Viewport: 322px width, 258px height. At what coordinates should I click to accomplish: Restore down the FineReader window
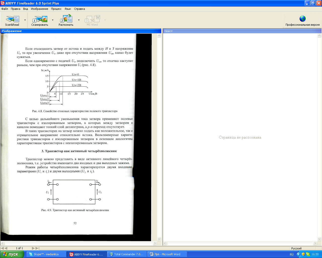tap(313, 3)
